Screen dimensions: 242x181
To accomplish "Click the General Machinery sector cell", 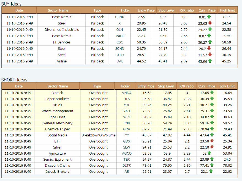I will pyautogui.click(x=57, y=123).
